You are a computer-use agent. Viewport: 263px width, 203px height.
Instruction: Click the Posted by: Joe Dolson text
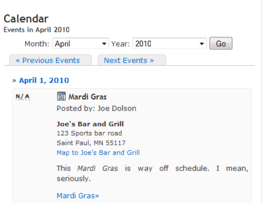click(x=97, y=108)
